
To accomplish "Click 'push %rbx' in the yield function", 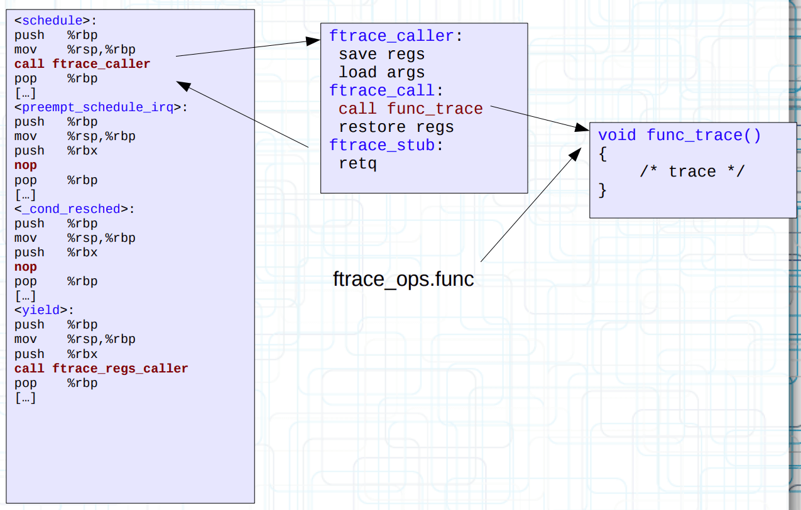I will [x=56, y=354].
